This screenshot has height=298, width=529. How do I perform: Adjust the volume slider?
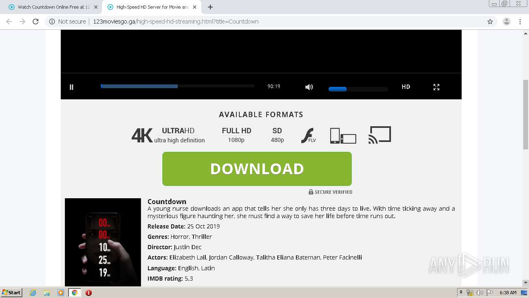pos(358,89)
